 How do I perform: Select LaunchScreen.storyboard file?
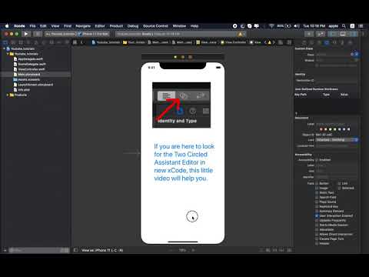pyautogui.click(x=35, y=85)
